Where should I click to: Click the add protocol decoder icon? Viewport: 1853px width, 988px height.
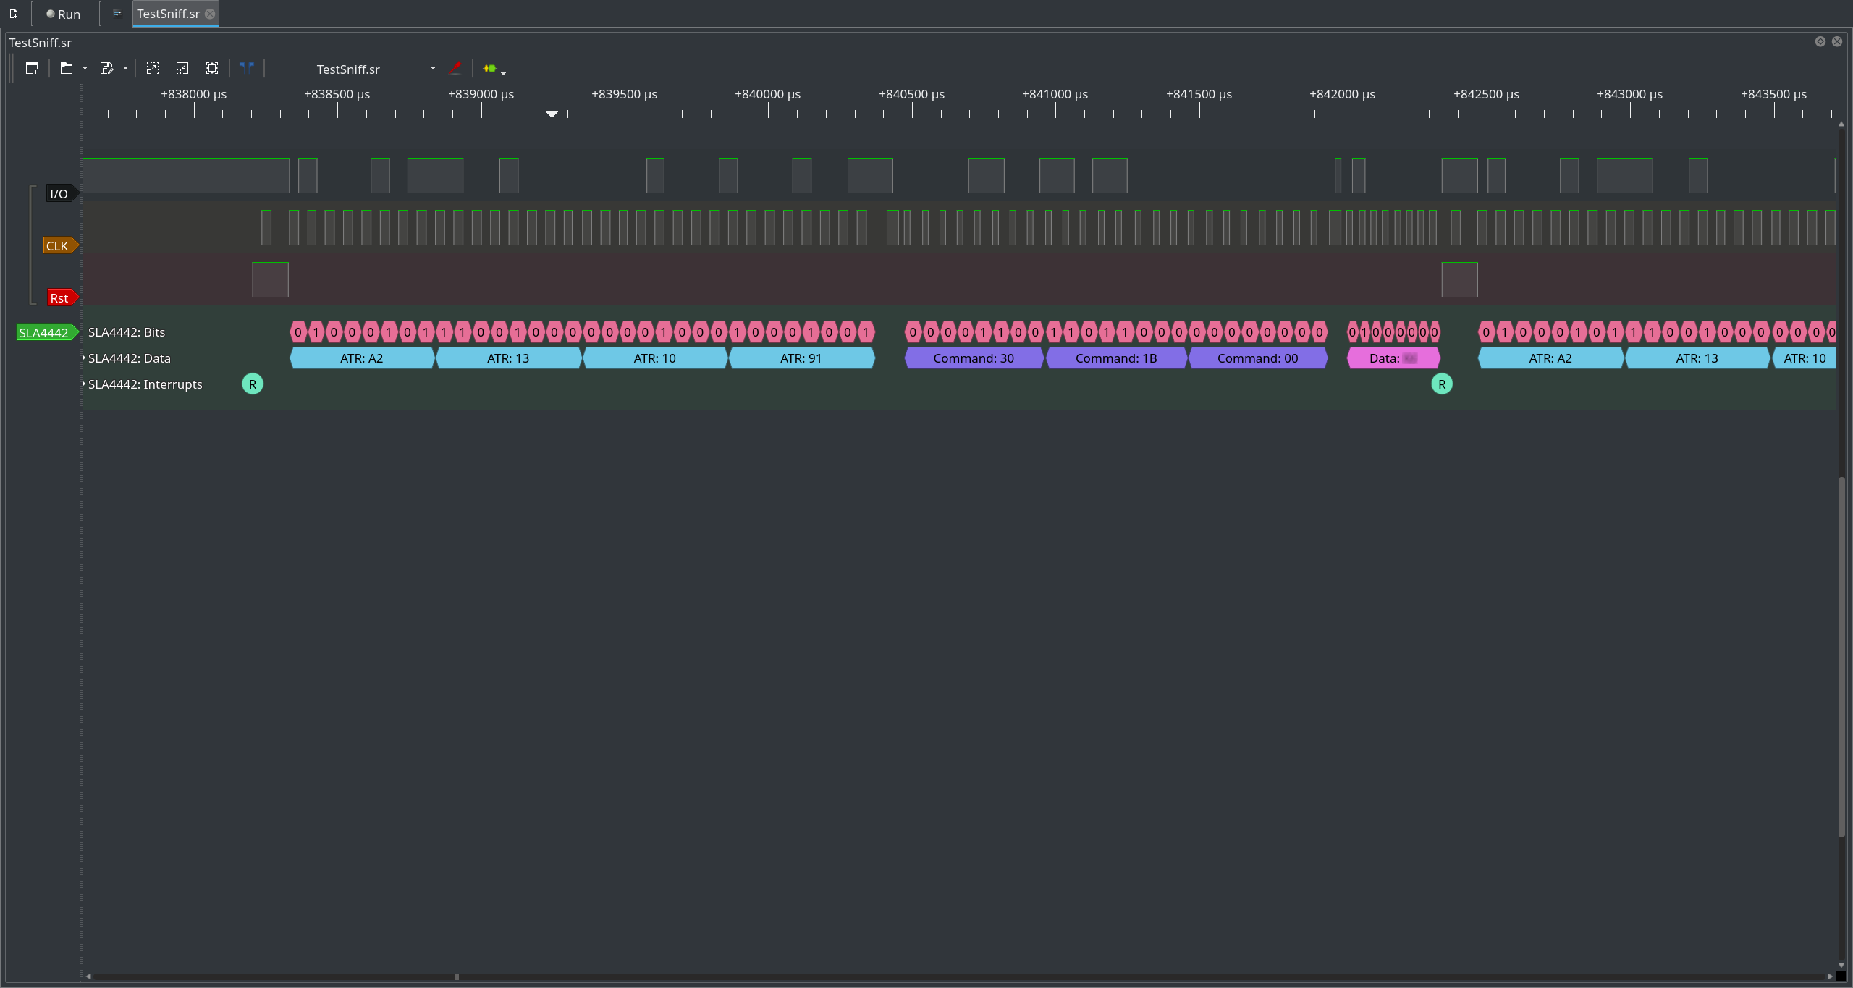pyautogui.click(x=491, y=69)
